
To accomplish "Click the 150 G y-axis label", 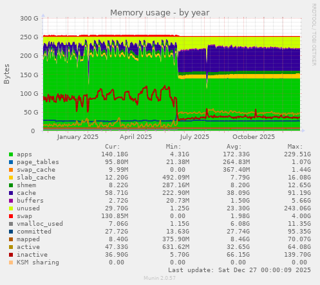I will [x=29, y=75].
